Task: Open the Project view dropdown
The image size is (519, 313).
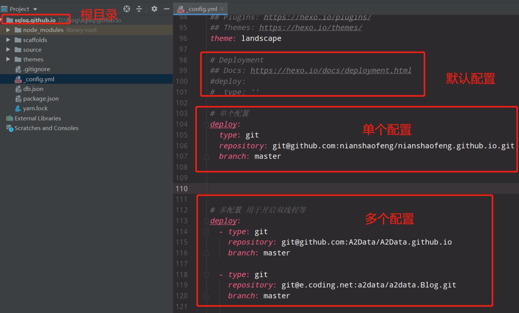Action: point(35,9)
